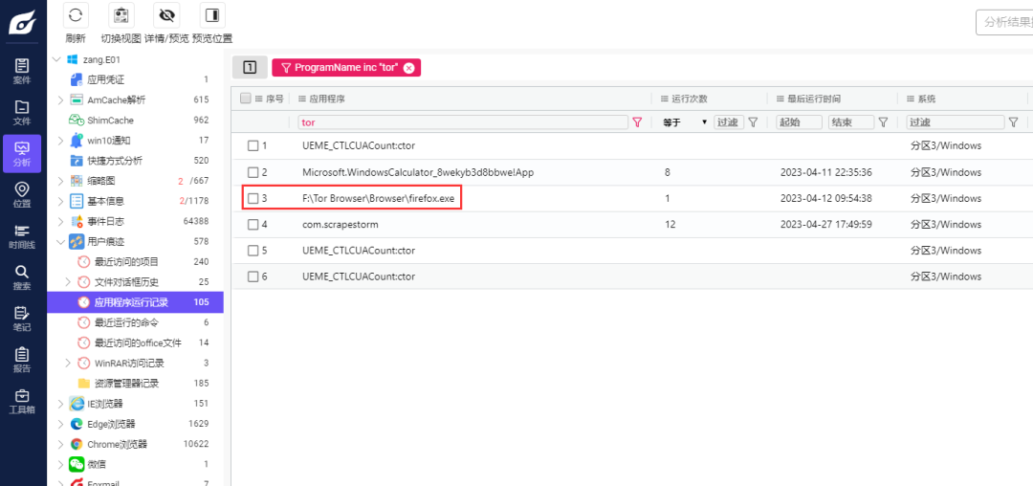Open the Search (搜索) sidebar section

[22, 277]
